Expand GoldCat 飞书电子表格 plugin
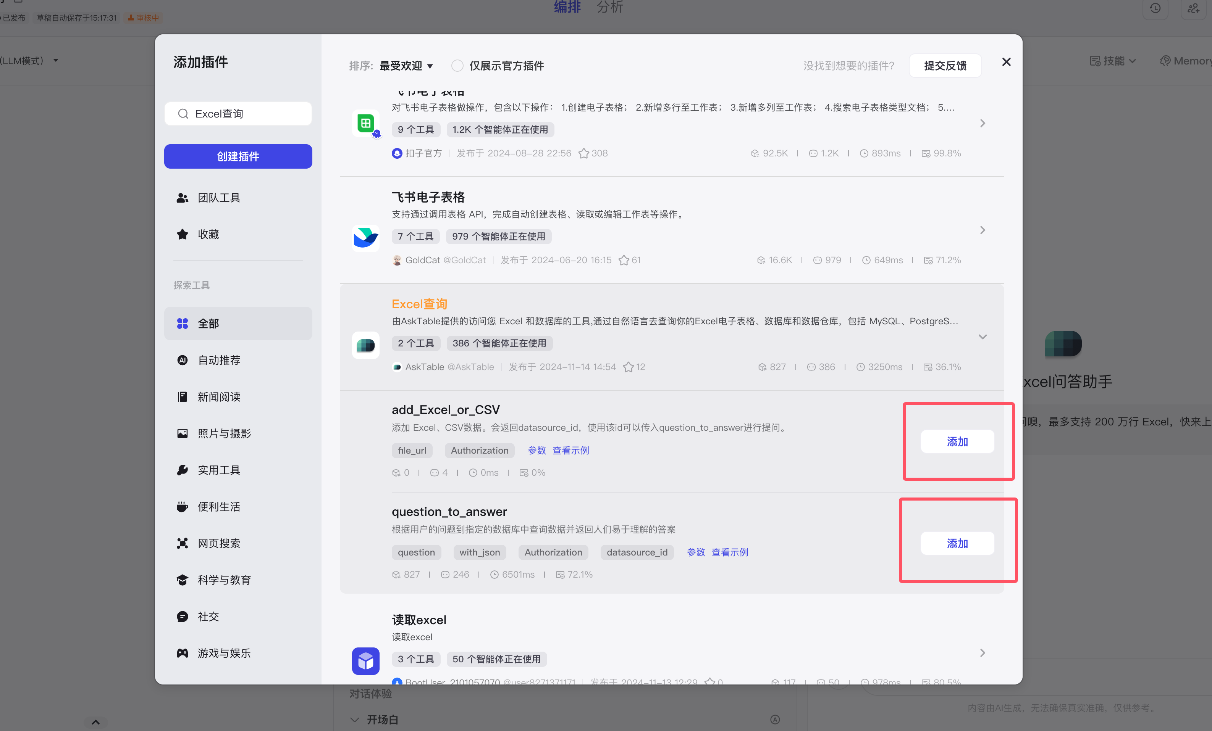This screenshot has width=1212, height=731. [x=982, y=230]
